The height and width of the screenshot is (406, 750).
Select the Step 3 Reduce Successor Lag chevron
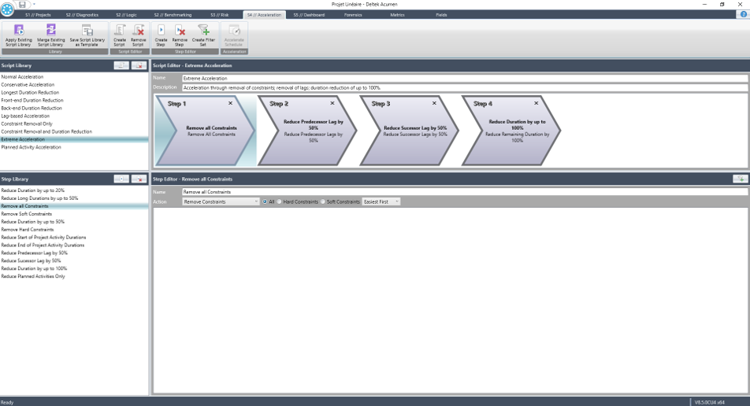coord(410,131)
